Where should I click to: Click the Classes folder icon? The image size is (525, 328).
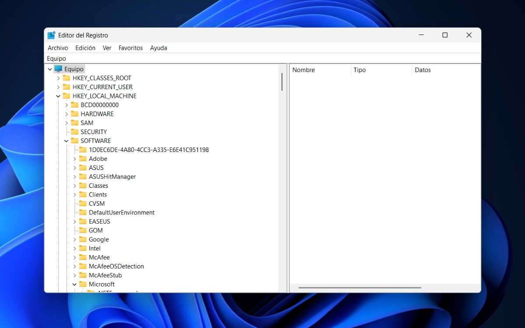click(83, 186)
